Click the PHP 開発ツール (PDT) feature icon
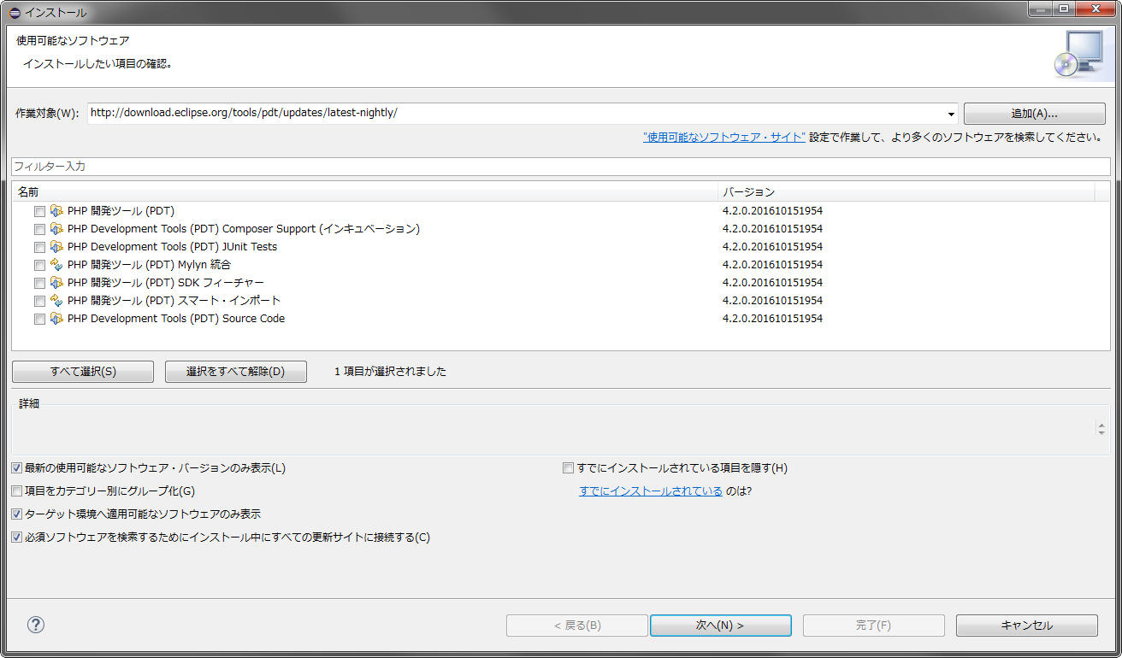 [57, 211]
